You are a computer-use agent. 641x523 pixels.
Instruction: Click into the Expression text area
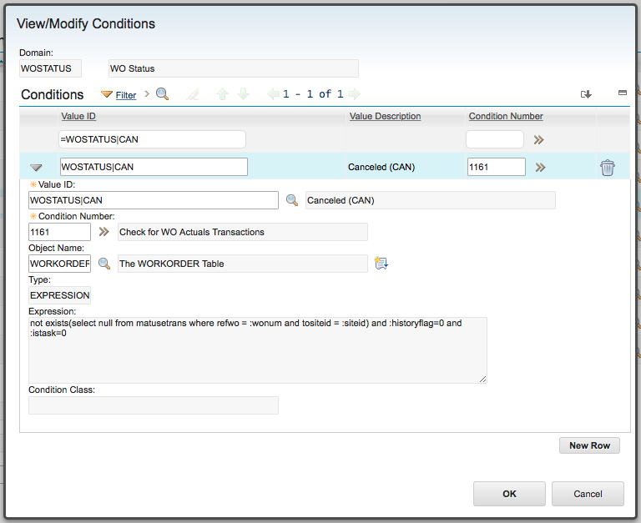tap(258, 350)
